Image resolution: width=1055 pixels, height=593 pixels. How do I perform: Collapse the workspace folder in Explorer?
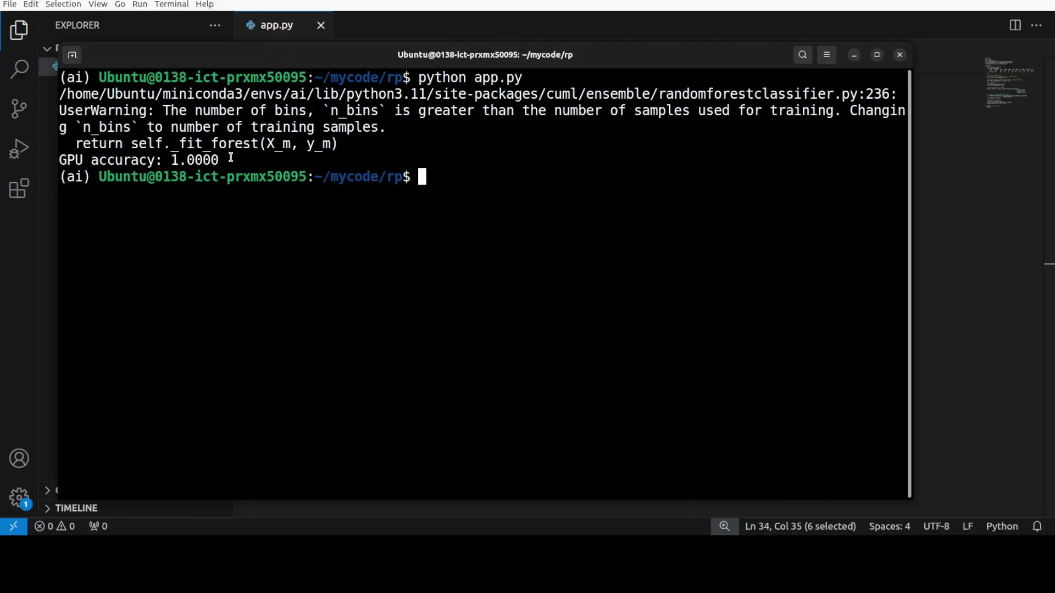47,48
